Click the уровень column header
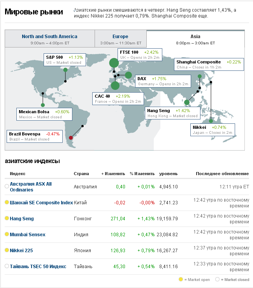 coord(168,174)
